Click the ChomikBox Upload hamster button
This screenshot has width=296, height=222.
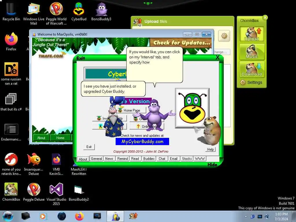point(252,34)
